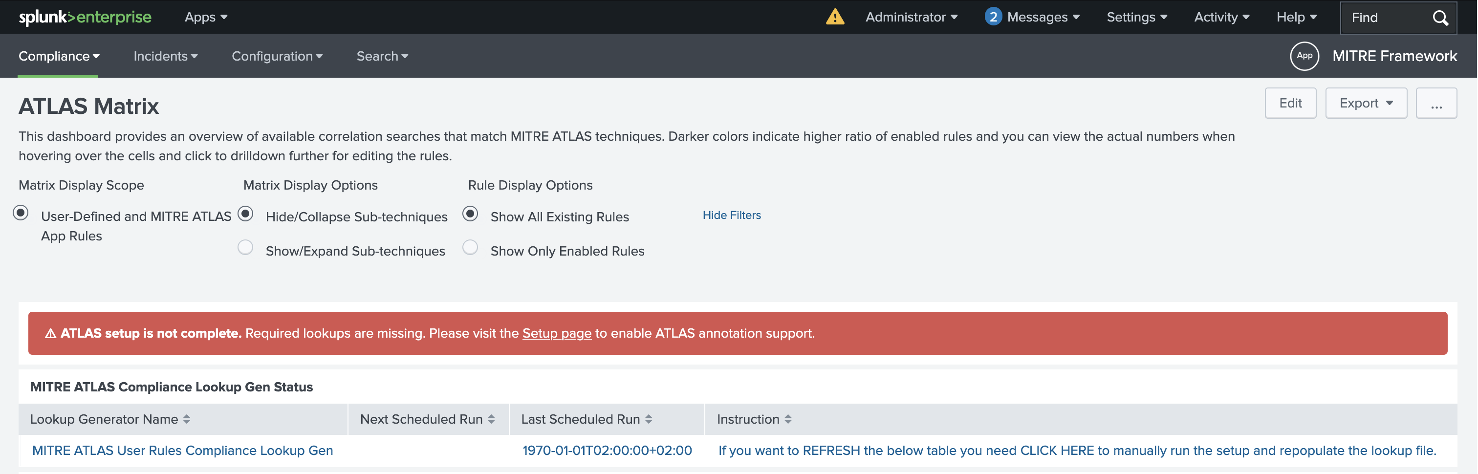Open the Search navigation menu

coord(382,56)
